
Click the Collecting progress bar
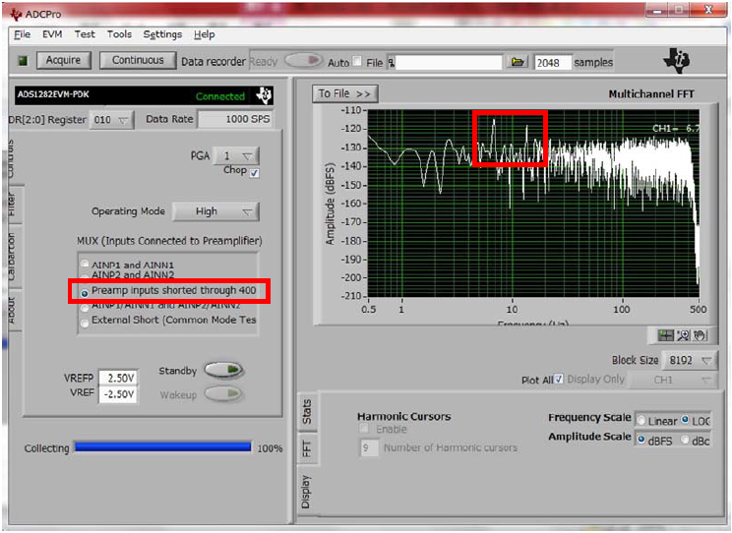(x=163, y=447)
